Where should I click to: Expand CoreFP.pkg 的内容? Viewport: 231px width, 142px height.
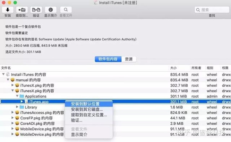point(13,118)
